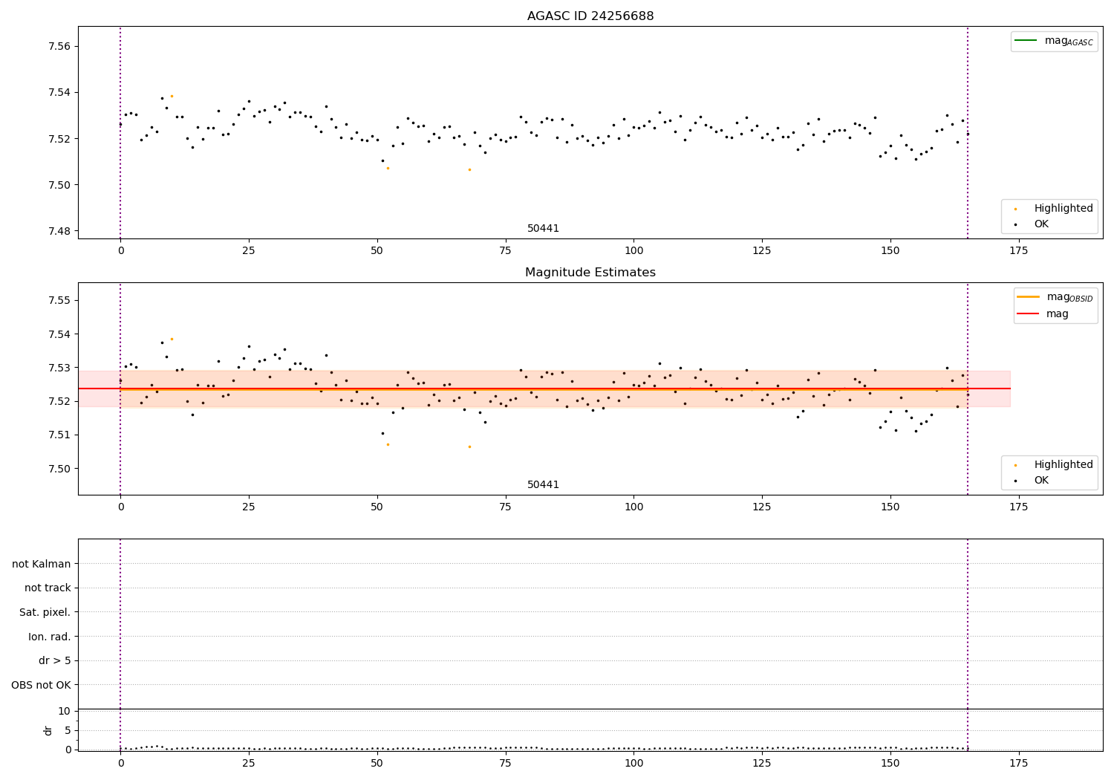Click the 175 x-tick under the top plot

1019,251
